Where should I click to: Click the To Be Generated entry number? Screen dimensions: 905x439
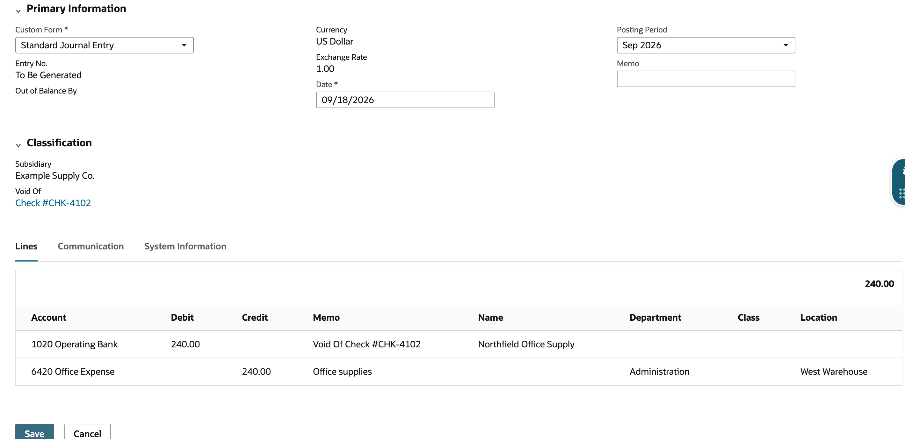pyautogui.click(x=48, y=75)
